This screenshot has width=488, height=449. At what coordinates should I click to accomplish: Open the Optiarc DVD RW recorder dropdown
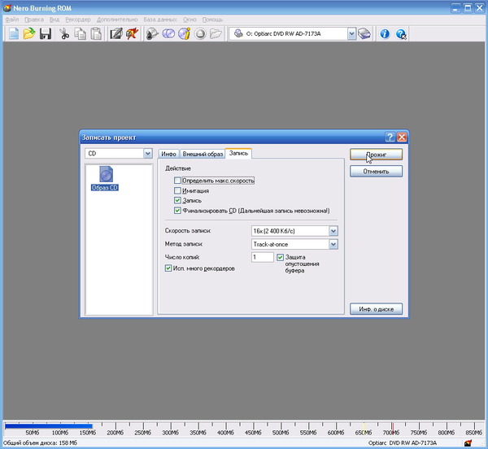point(351,33)
